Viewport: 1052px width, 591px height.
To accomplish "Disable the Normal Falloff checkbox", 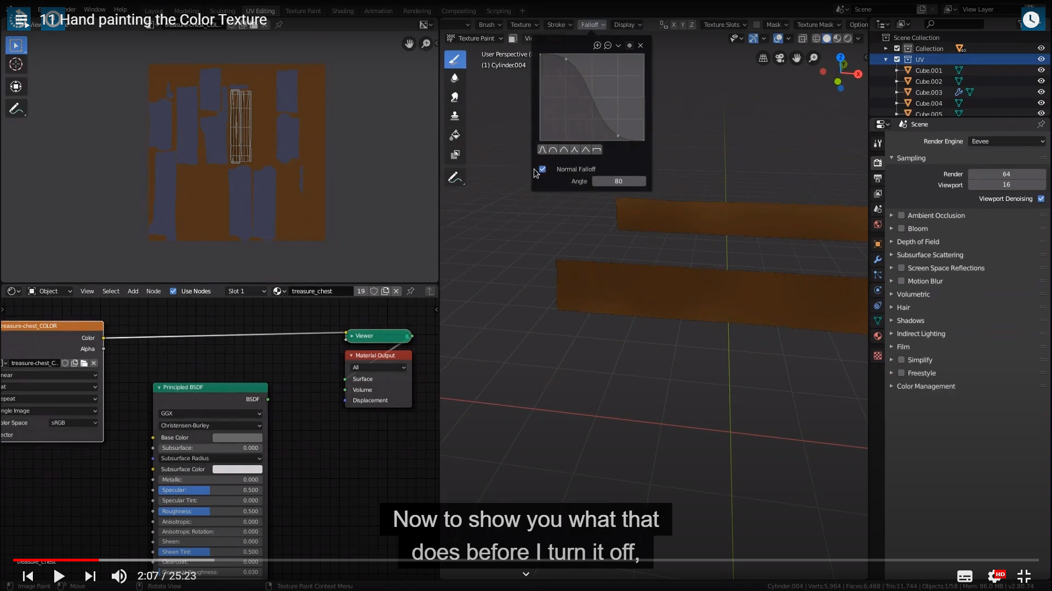I will 542,169.
